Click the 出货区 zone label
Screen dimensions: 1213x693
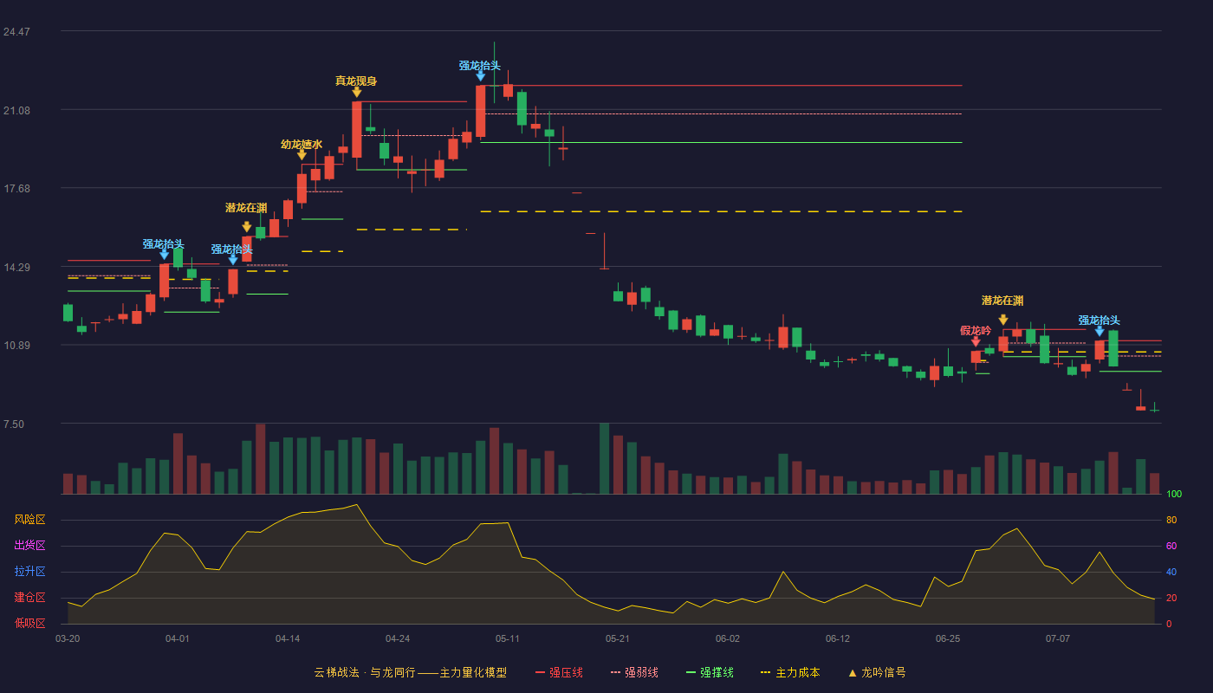pos(29,546)
